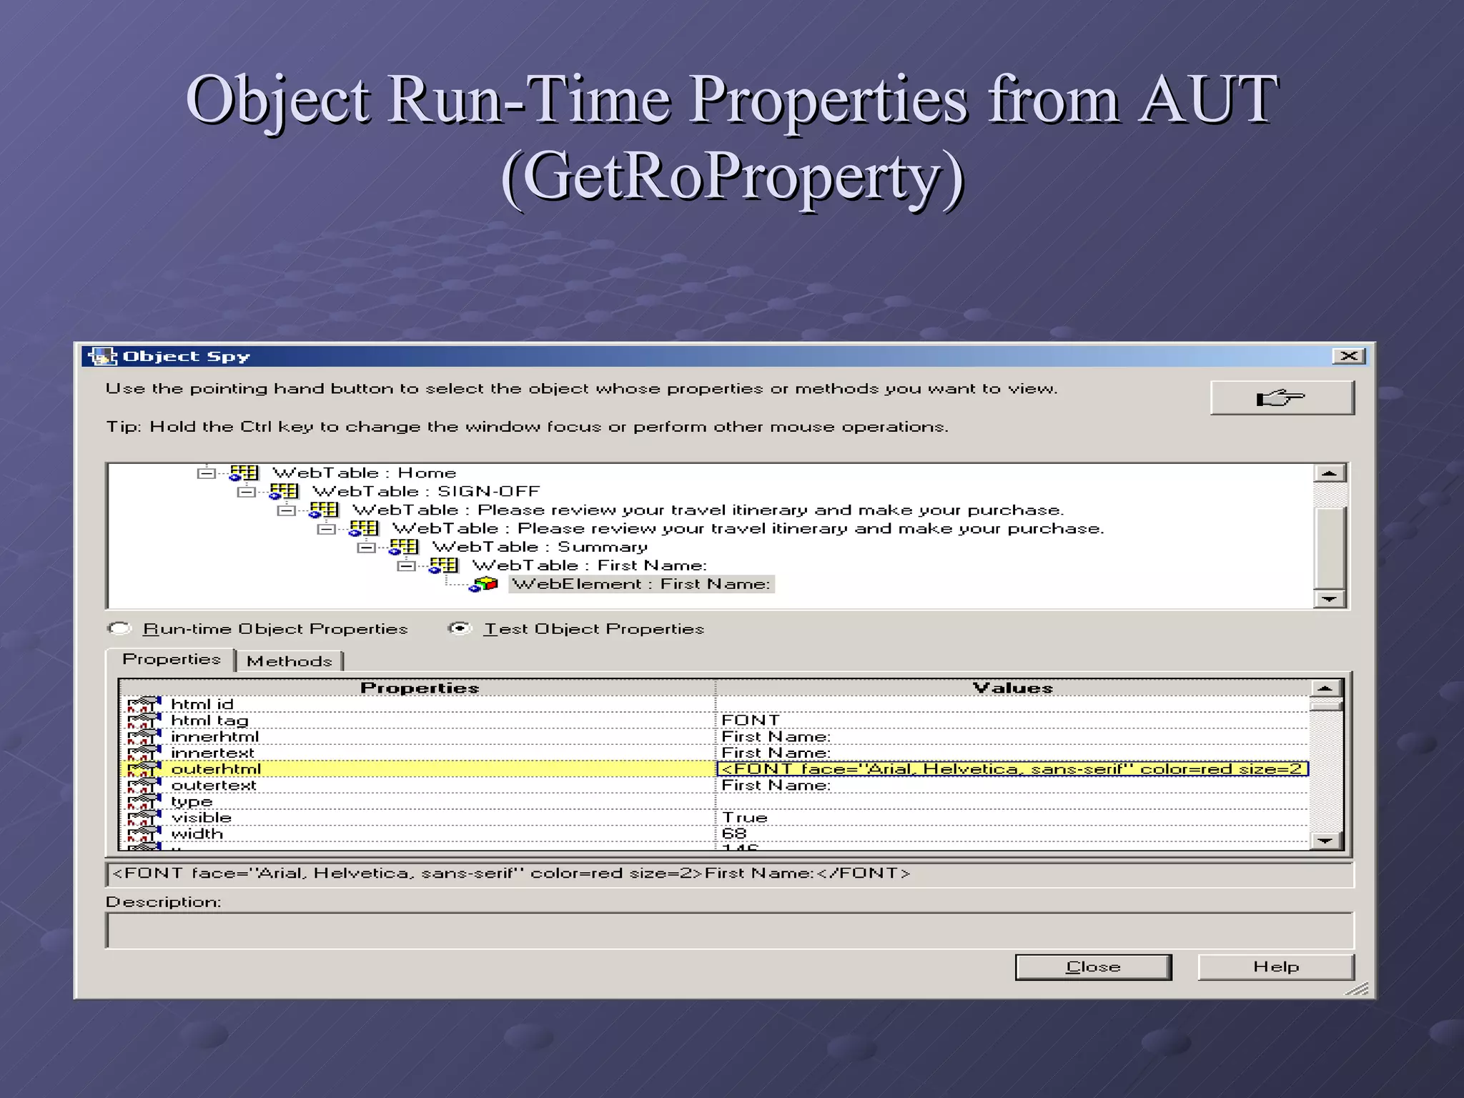Select the 'WebTable : Summary' tree item
Screen dimensions: 1464x1098
pyautogui.click(x=540, y=547)
